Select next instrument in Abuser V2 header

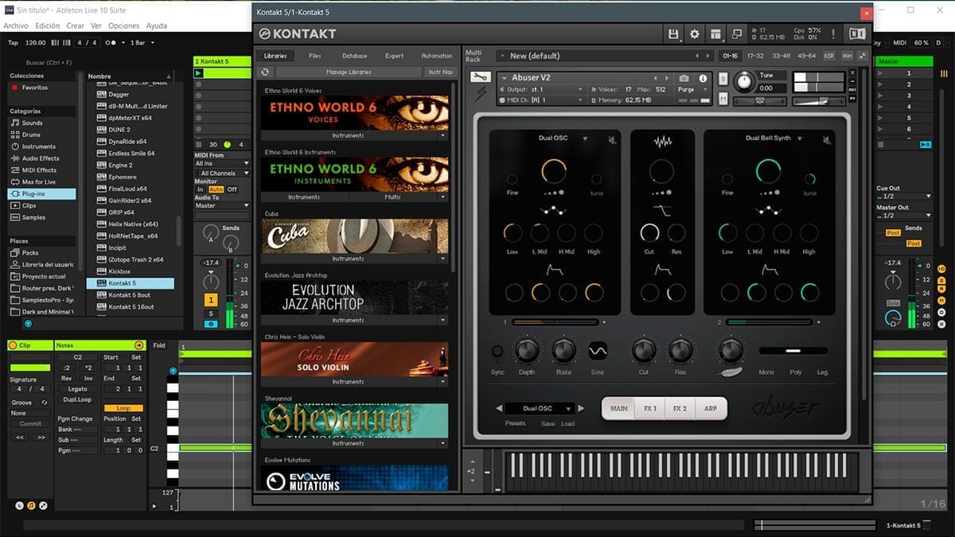(x=666, y=78)
